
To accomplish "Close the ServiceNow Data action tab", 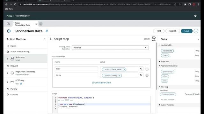I will [x=36, y=24].
